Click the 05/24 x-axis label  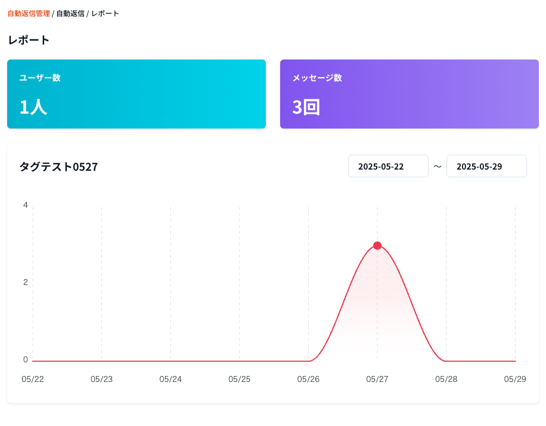(x=170, y=379)
